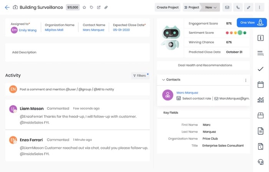
Task: Open the Contacts panel kebab menu
Action: click(246, 80)
